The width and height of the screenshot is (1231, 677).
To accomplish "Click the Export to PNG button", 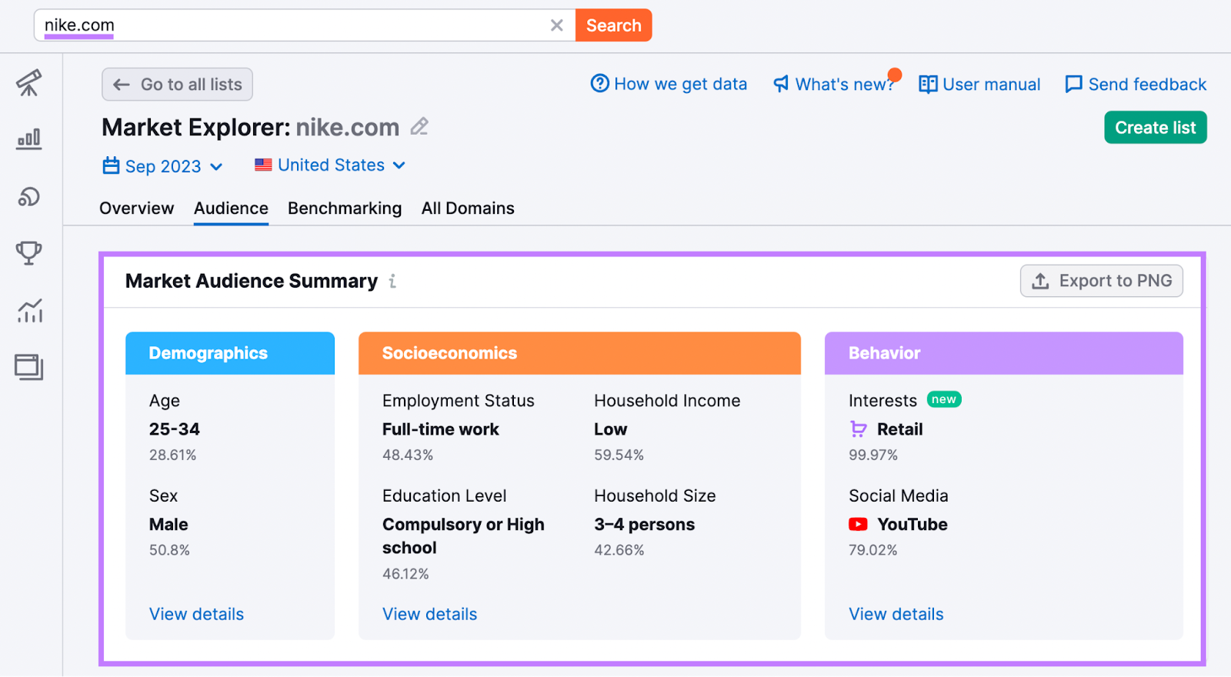I will pyautogui.click(x=1102, y=281).
